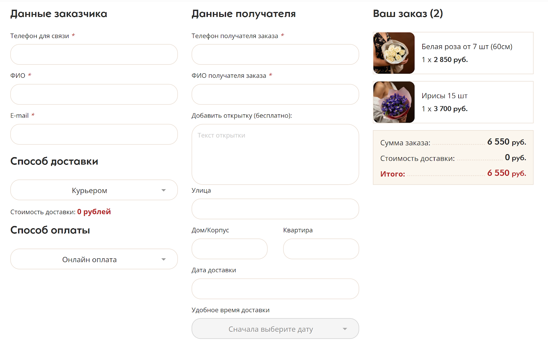Click the arrow icon in delivery time dropdown

tap(345, 329)
